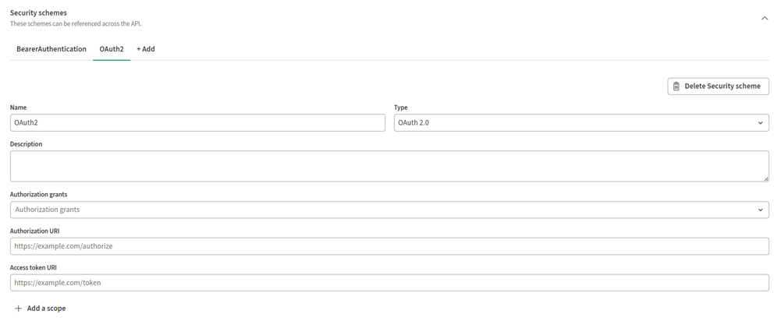Click the trash icon in Delete Security scheme
The width and height of the screenshot is (781, 321).
[x=676, y=86]
